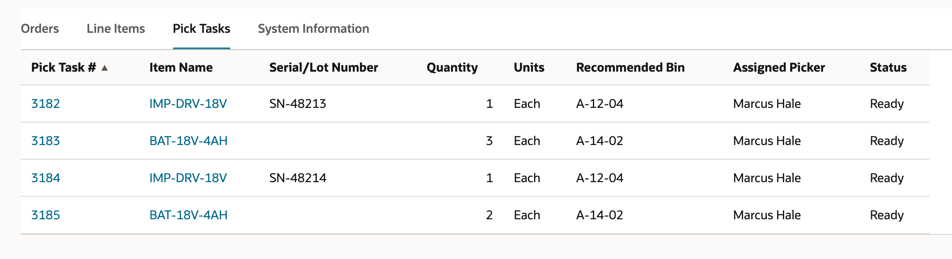Open the Line Items tab

[x=116, y=28]
